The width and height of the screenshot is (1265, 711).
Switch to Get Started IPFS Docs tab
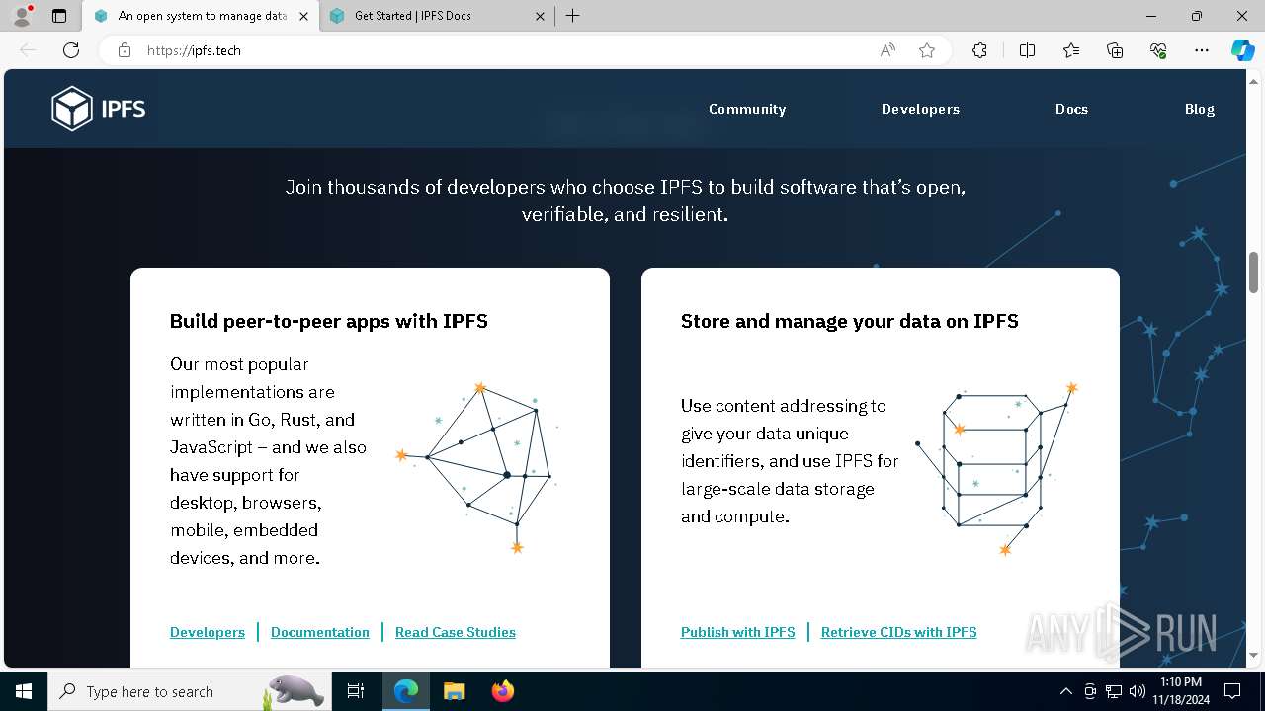point(437,16)
